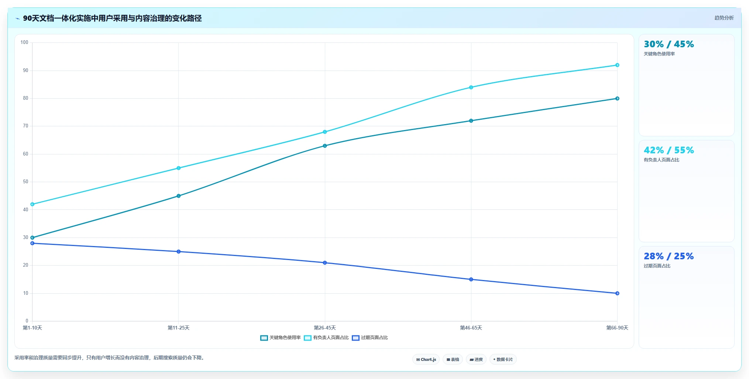The width and height of the screenshot is (749, 379).
Task: Click the 表格 tag pill
Action: click(x=453, y=359)
